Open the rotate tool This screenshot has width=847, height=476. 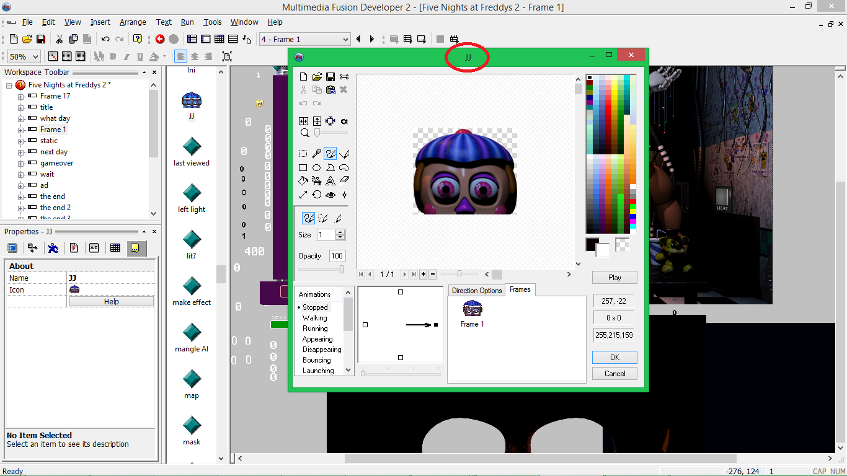[317, 195]
